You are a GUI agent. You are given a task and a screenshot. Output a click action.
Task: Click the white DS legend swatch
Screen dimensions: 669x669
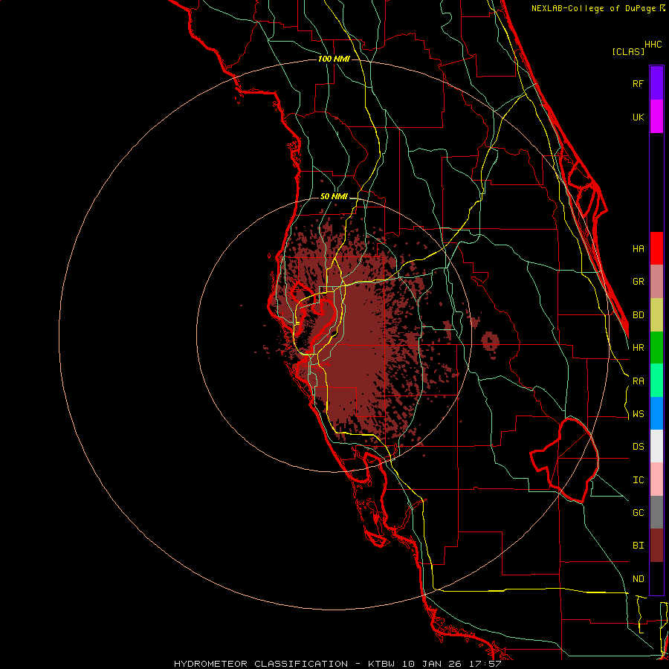coord(656,446)
